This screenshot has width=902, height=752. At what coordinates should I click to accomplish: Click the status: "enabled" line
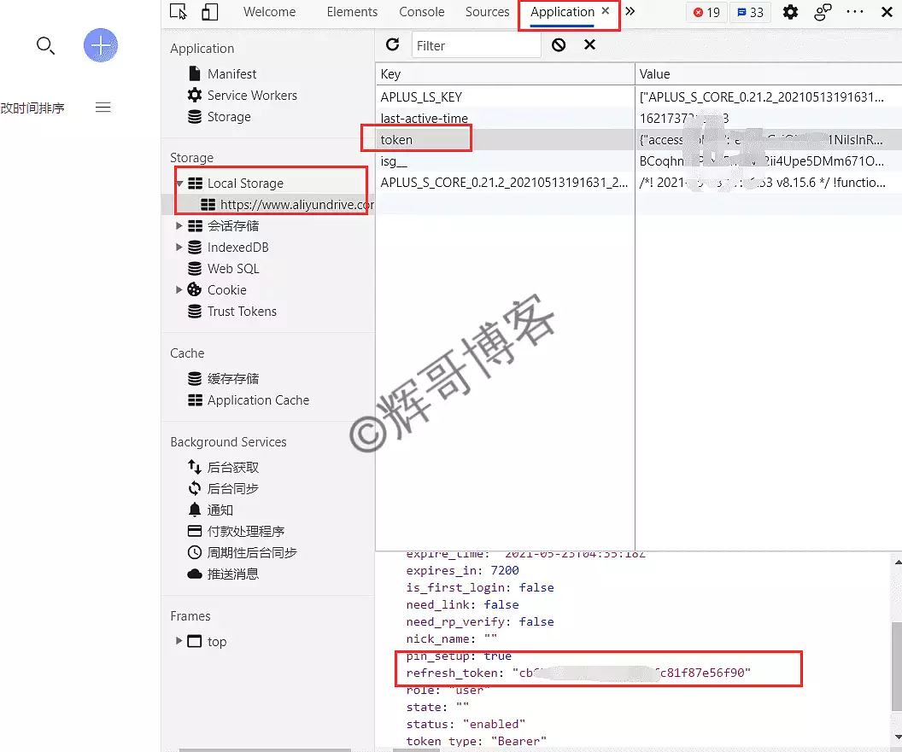coord(466,725)
